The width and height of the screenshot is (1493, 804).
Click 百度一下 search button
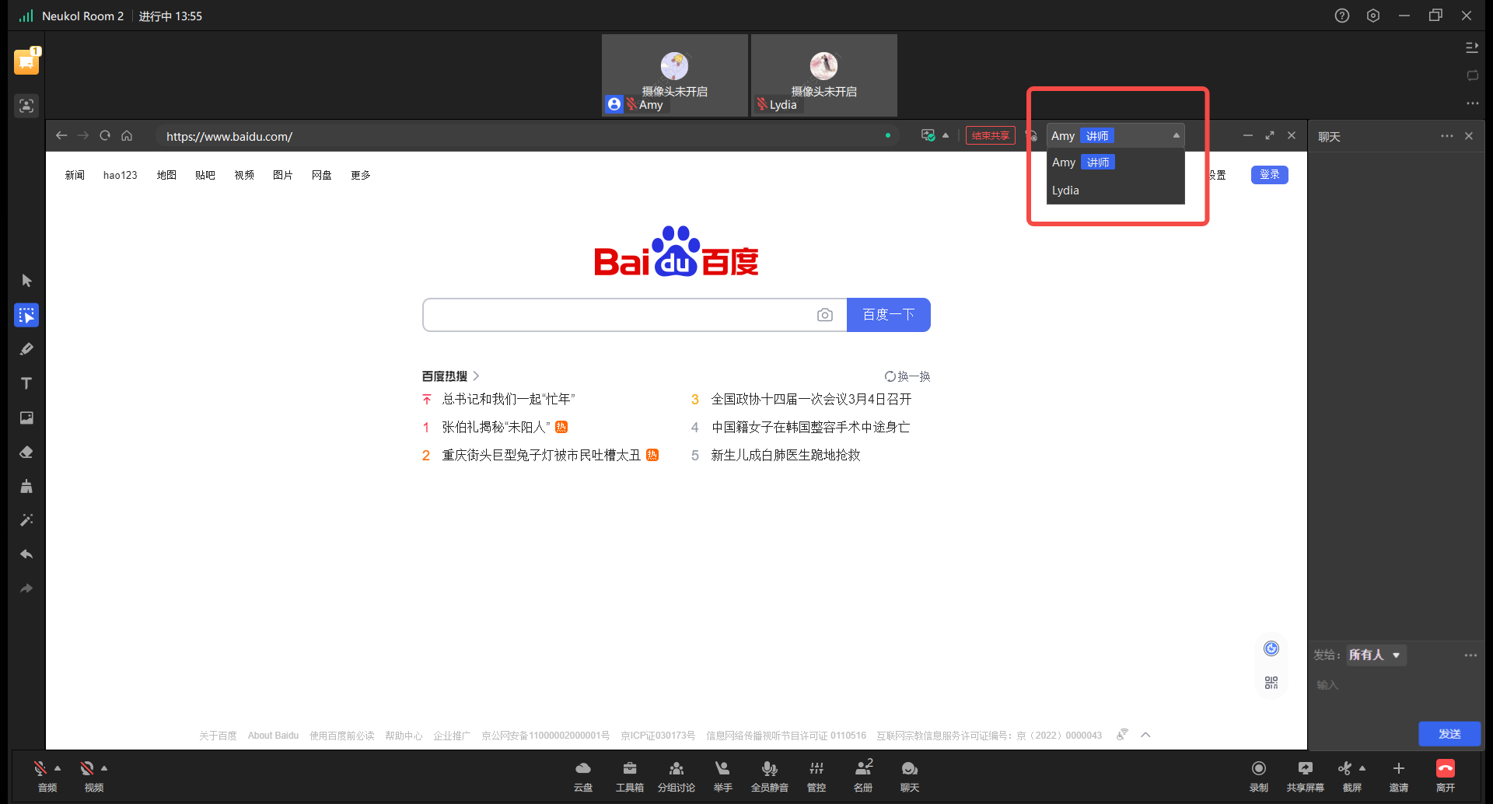click(889, 315)
